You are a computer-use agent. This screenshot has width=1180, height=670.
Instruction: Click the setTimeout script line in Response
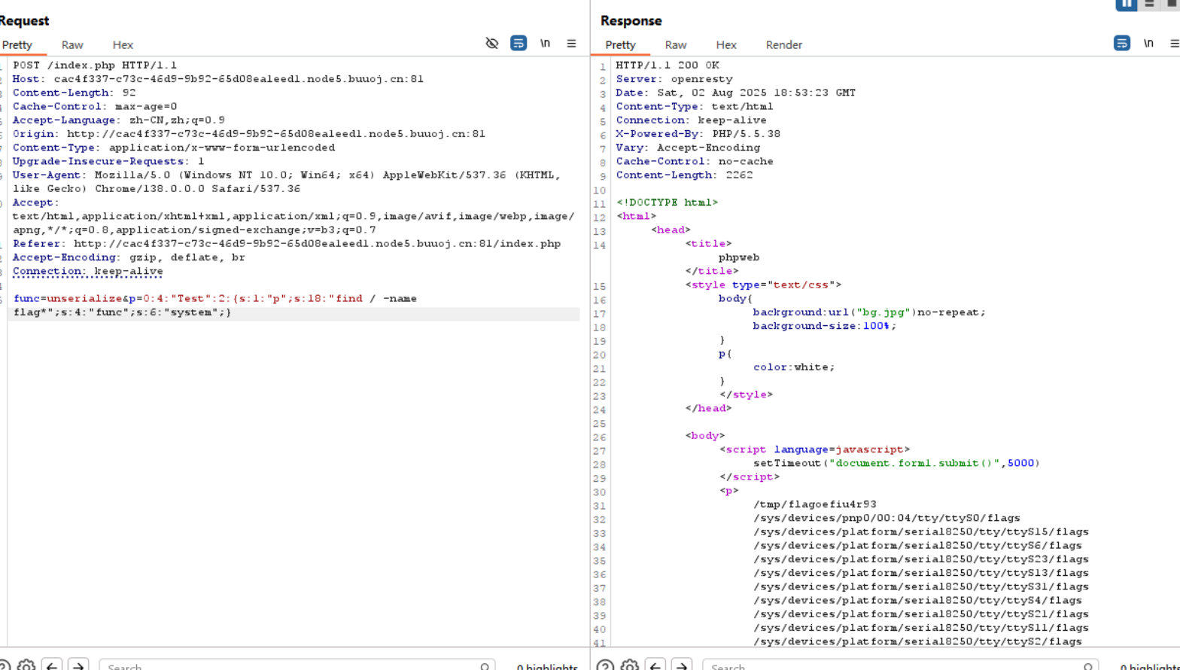pos(896,463)
